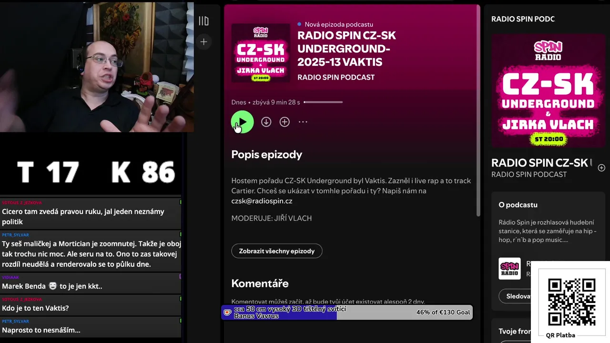Screen dimensions: 610x343
Task: Click 'Nová epizoda podcastu' label
Action: pyautogui.click(x=339, y=24)
